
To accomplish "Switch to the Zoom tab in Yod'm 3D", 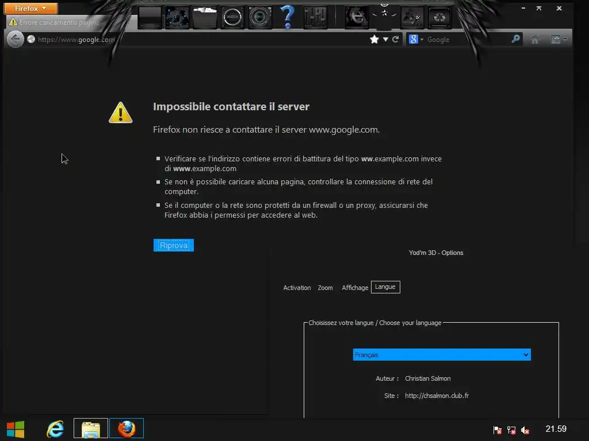I will pyautogui.click(x=326, y=288).
